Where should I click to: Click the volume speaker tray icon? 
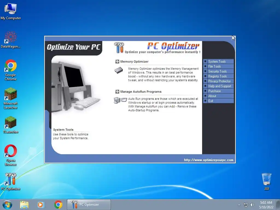click(x=252, y=205)
